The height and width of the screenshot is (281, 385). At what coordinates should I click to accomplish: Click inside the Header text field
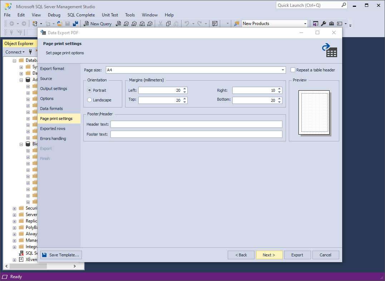pos(196,124)
